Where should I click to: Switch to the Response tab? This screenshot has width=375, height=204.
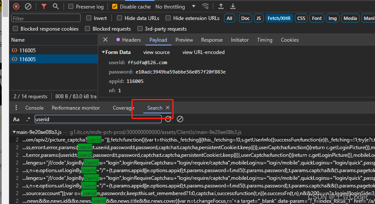pos(212,40)
